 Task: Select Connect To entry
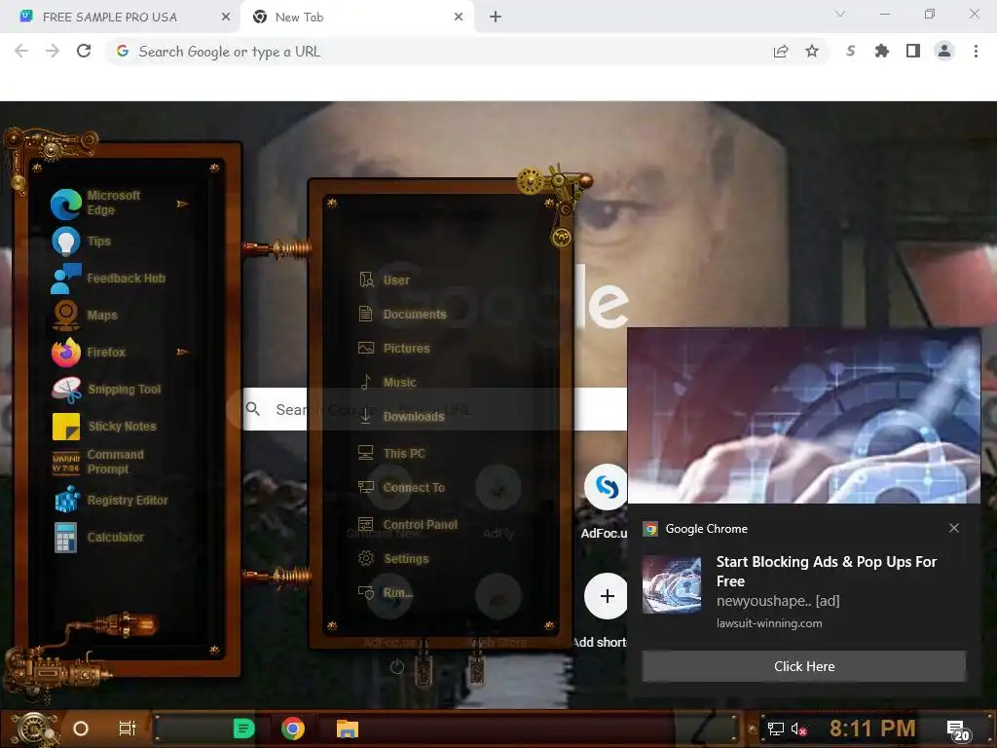click(401, 487)
